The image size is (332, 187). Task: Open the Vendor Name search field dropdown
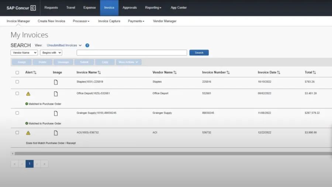[x=24, y=52]
